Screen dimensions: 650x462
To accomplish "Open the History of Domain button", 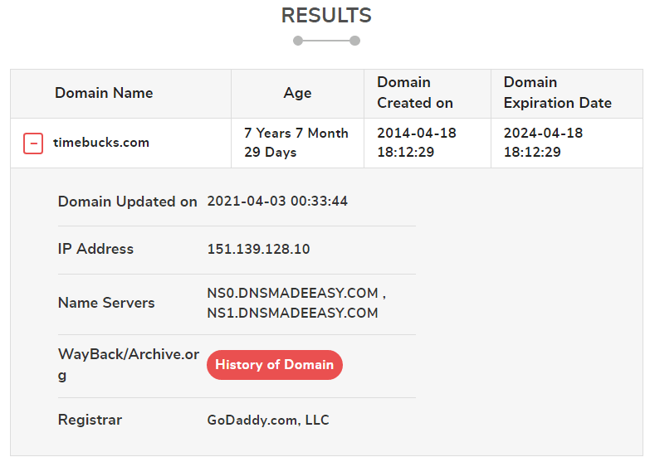I will point(275,365).
